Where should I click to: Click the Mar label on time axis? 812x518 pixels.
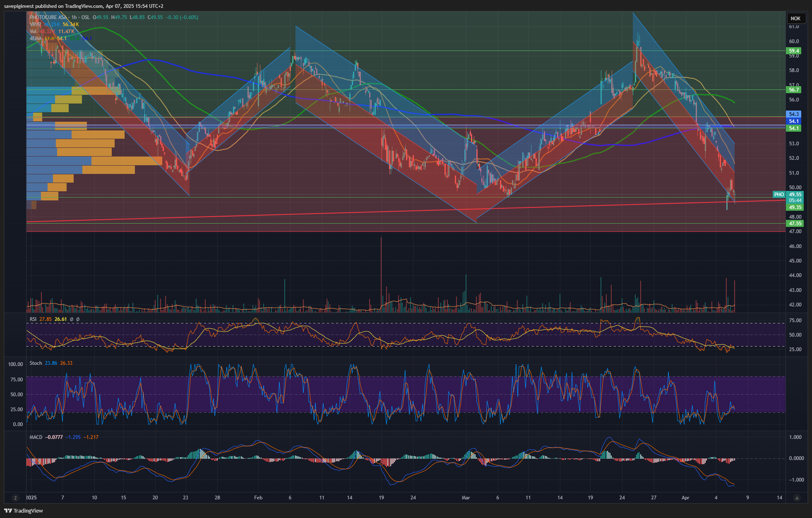pos(466,498)
